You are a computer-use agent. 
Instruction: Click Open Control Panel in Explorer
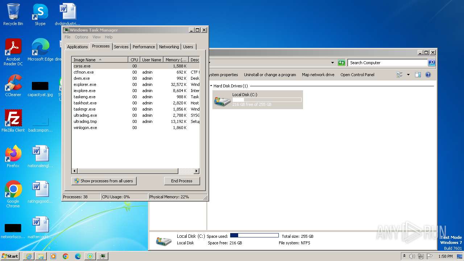click(x=357, y=75)
